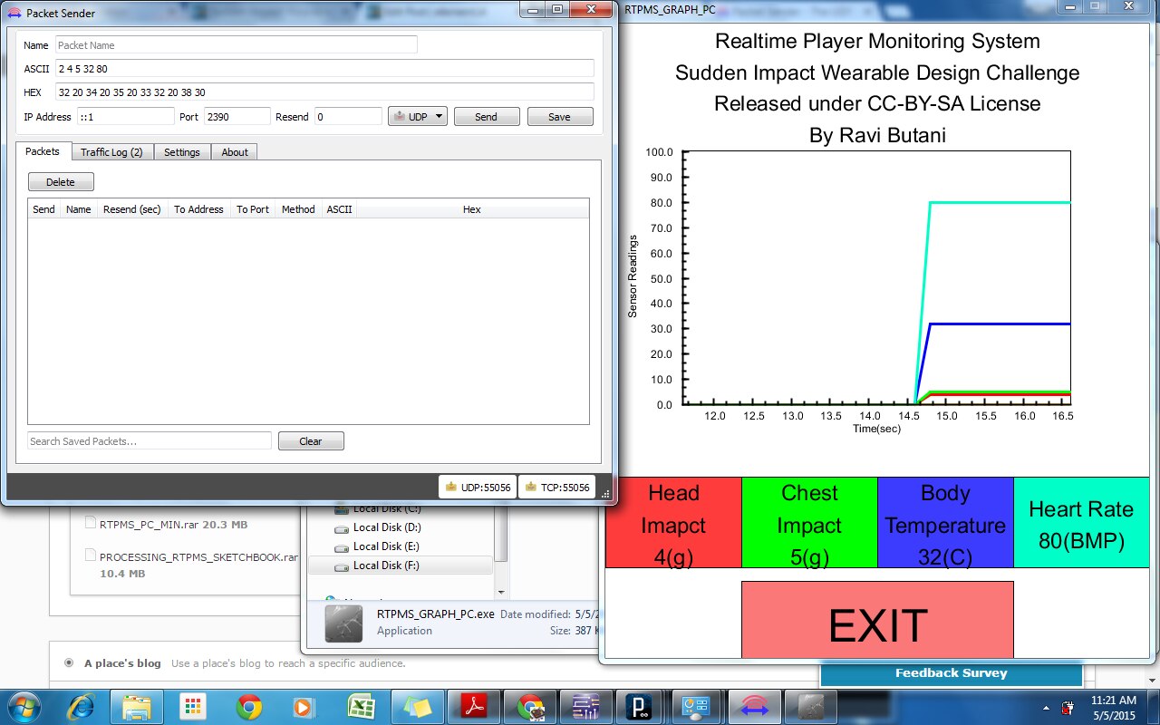Switch to the Traffic Log (2) tab

pos(111,152)
